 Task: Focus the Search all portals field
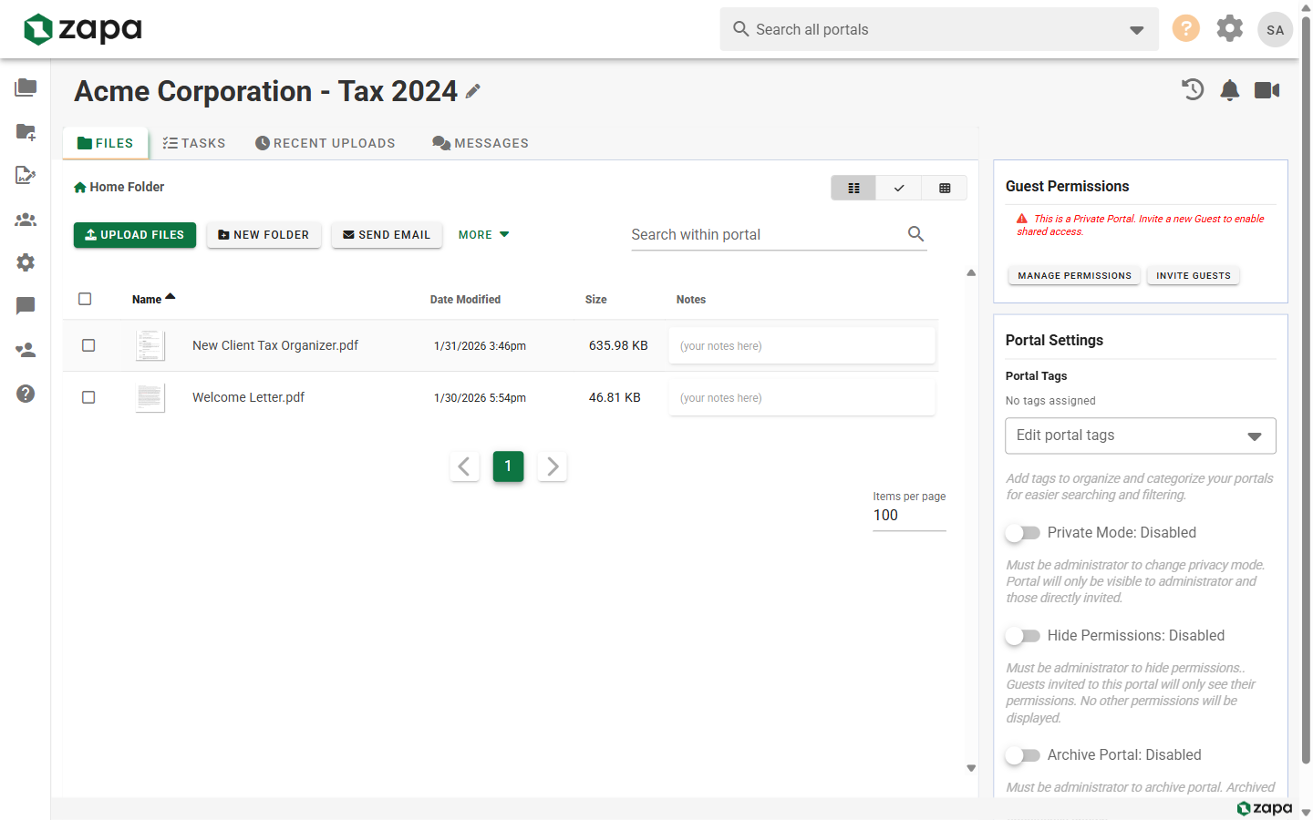tap(939, 29)
